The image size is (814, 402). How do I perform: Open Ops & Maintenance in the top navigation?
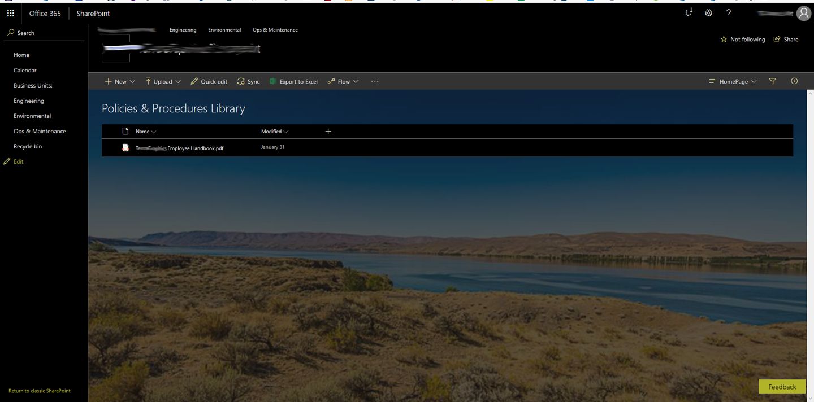coord(275,30)
